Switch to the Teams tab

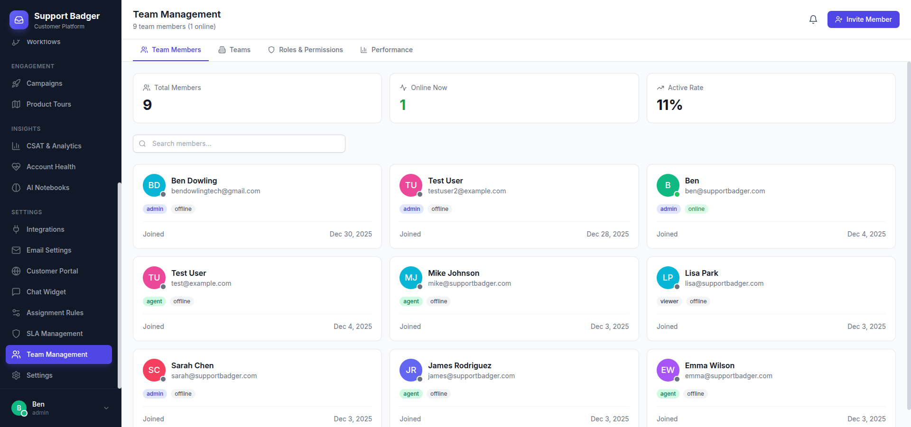pos(234,50)
